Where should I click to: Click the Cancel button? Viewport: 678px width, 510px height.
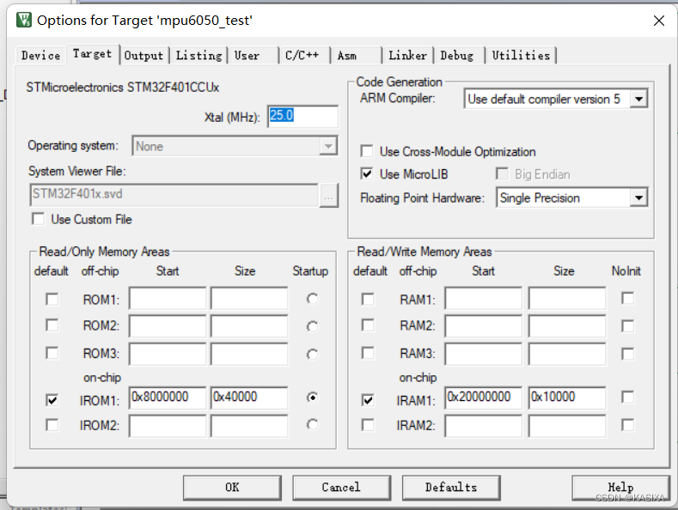click(x=342, y=488)
